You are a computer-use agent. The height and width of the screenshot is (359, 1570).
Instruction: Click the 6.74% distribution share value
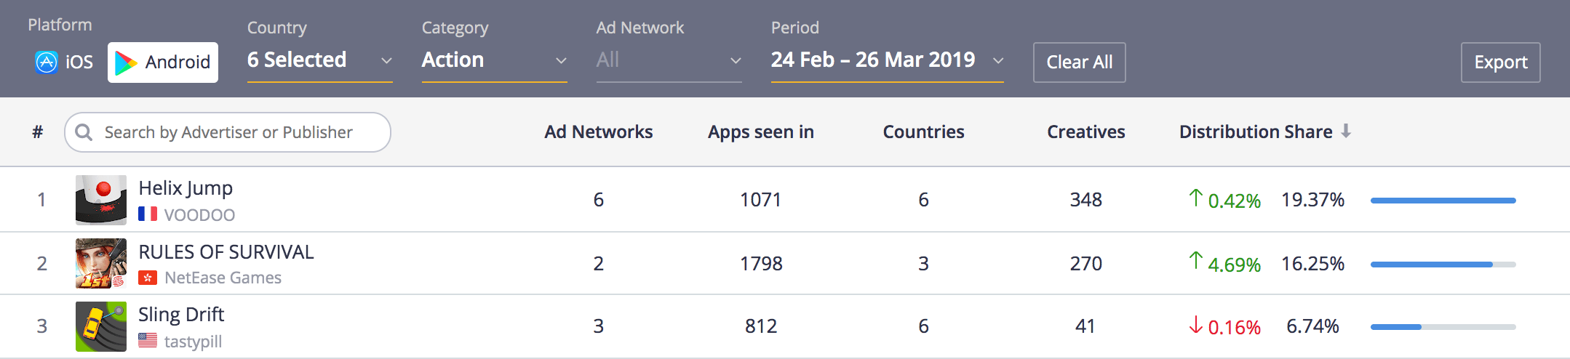pos(1312,326)
